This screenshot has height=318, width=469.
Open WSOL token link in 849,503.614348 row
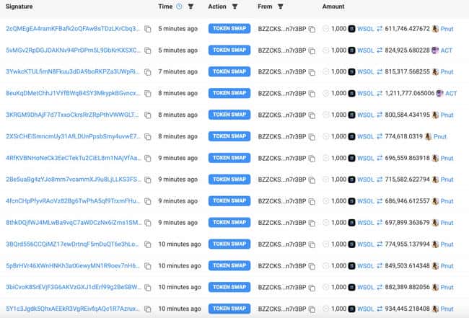point(366,265)
